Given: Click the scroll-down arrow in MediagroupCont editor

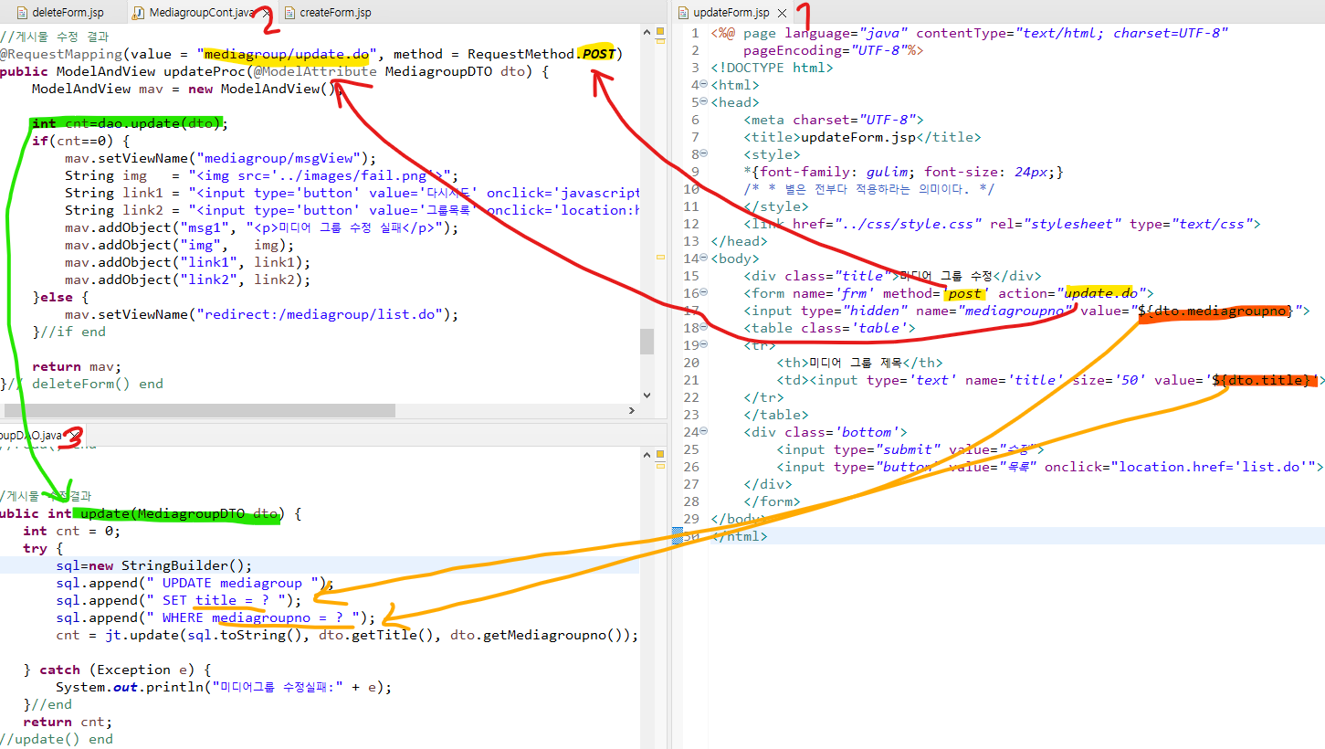Looking at the screenshot, I should pos(647,395).
